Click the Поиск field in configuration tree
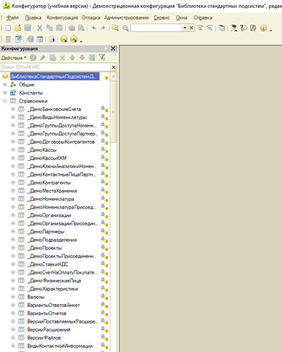The image size is (282, 352). tap(55, 67)
